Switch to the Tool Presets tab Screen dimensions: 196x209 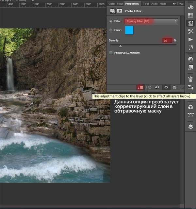click(146, 4)
